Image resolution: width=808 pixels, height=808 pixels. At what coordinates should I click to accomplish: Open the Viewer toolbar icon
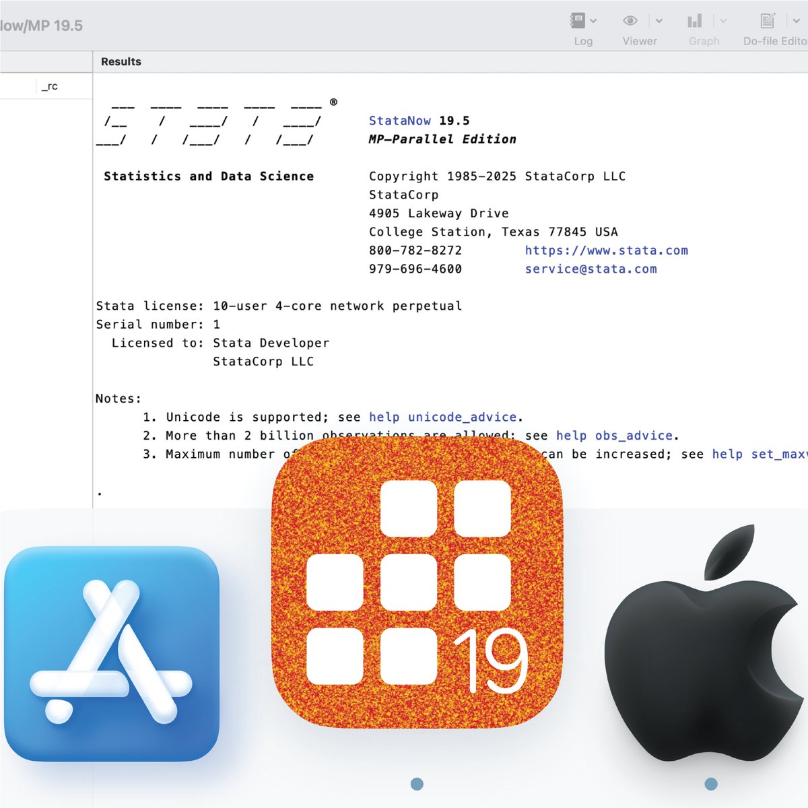tap(630, 21)
